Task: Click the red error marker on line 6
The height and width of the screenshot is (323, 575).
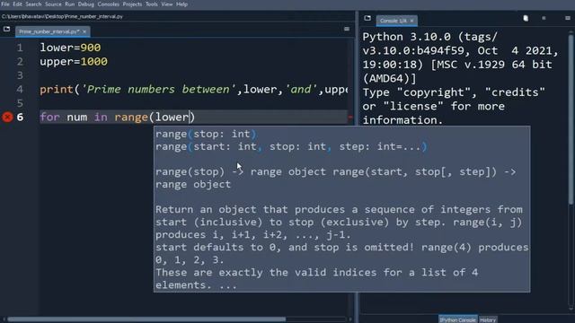Action: pos(7,118)
